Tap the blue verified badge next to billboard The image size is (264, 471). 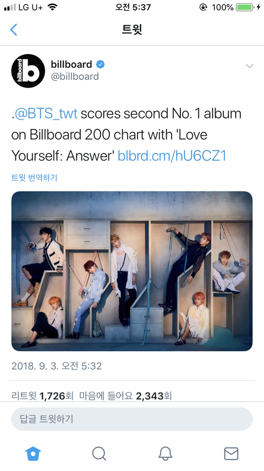pos(100,65)
